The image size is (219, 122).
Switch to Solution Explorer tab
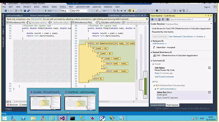click(158, 105)
